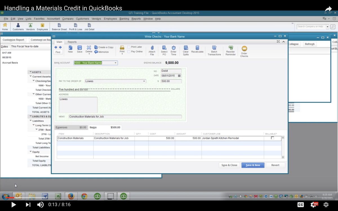Click the Revert button
Viewport: 338px width, 211px height.
(x=275, y=165)
